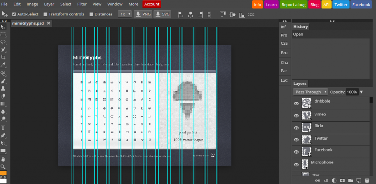This screenshot has width=376, height=184.
Task: Select the Magic Wand selection tool
Action: [3, 50]
